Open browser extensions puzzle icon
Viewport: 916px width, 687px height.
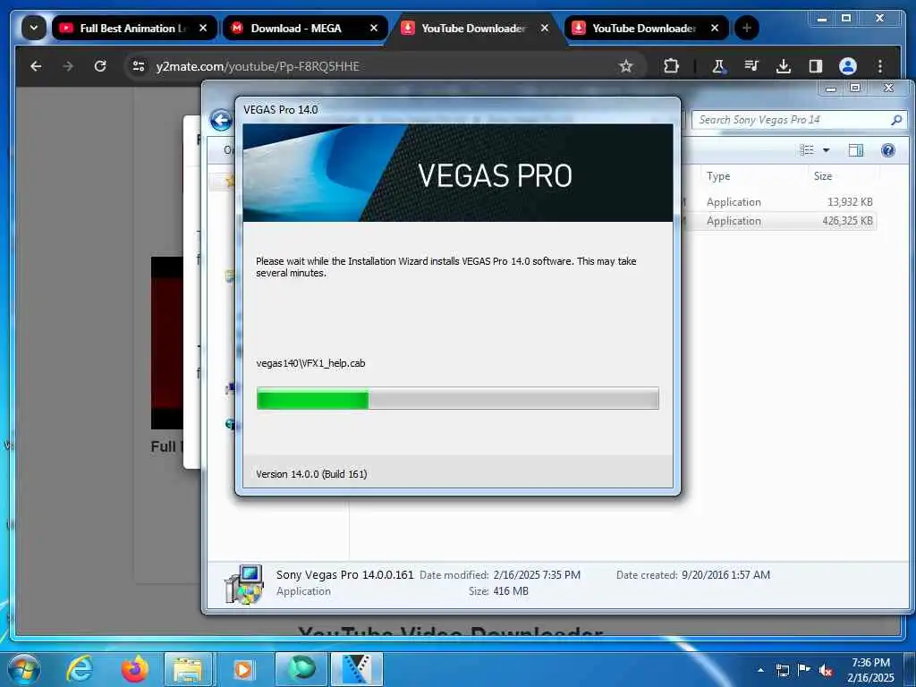tap(671, 66)
